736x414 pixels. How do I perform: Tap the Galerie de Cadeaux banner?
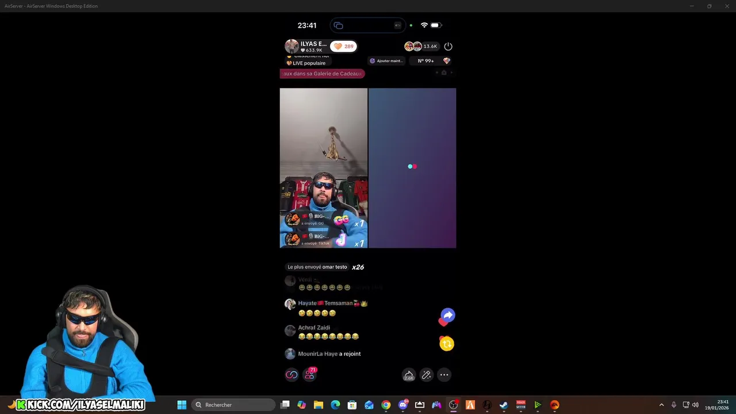[322, 74]
